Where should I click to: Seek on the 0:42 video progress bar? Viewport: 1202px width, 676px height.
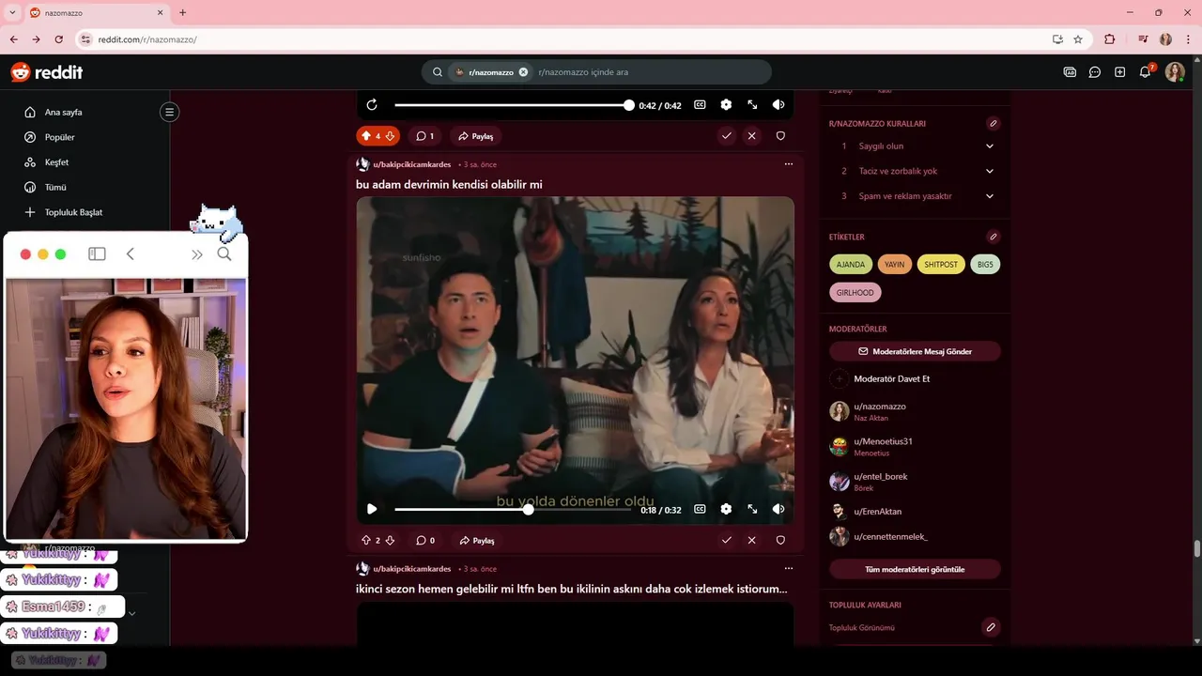coord(512,105)
